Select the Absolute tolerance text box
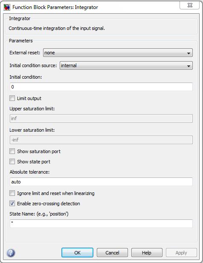The width and height of the screenshot is (203, 263). [101, 182]
